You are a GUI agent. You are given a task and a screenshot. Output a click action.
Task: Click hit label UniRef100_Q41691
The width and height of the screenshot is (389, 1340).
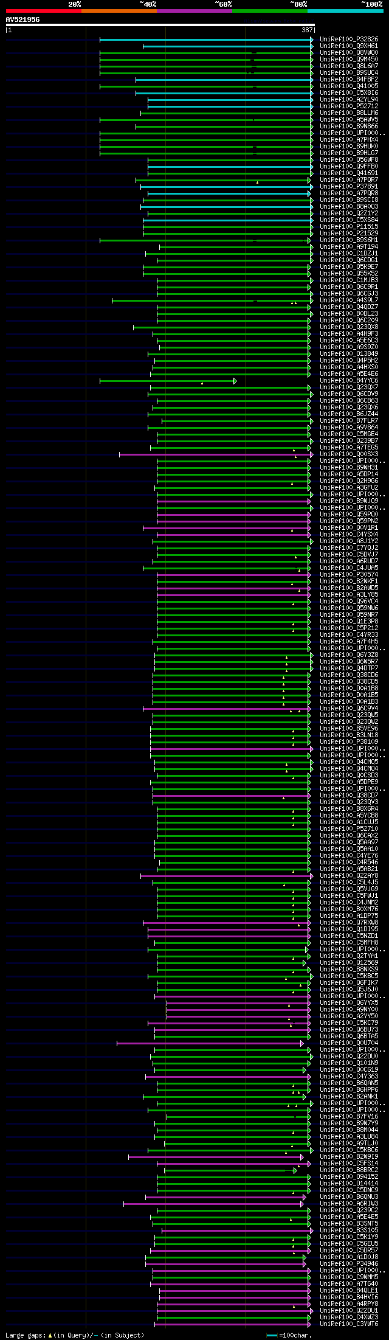point(349,173)
